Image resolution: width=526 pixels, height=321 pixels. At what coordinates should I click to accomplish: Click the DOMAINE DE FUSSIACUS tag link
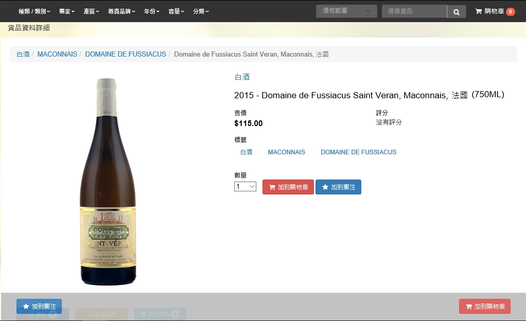(359, 152)
